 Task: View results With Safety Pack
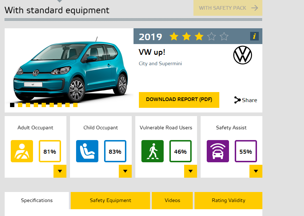pyautogui.click(x=228, y=8)
